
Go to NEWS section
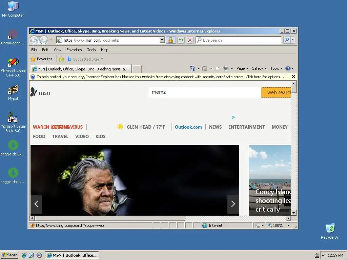tap(215, 127)
